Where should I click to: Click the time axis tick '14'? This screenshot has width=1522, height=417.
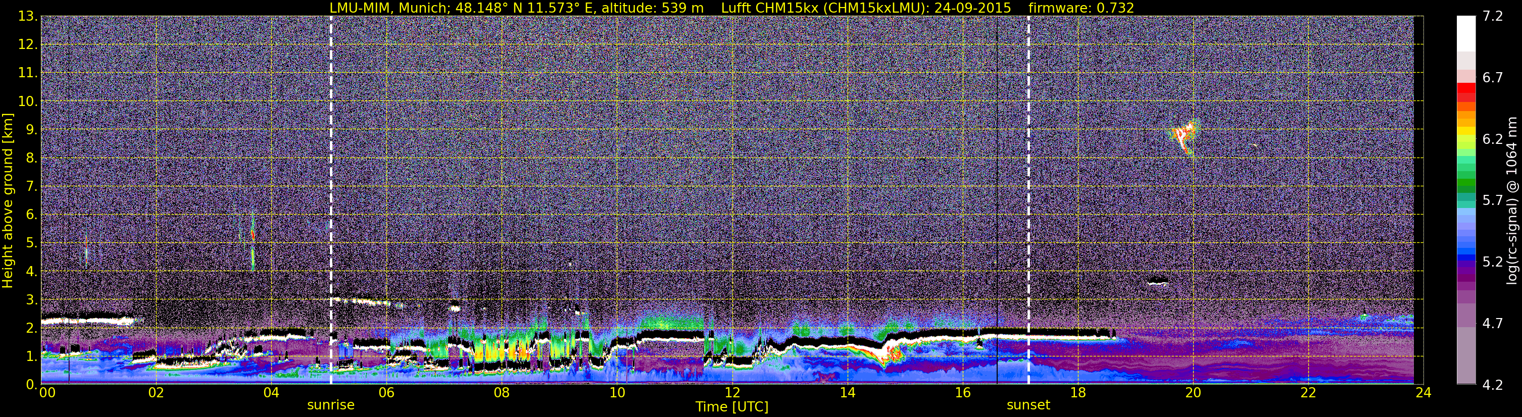click(847, 393)
